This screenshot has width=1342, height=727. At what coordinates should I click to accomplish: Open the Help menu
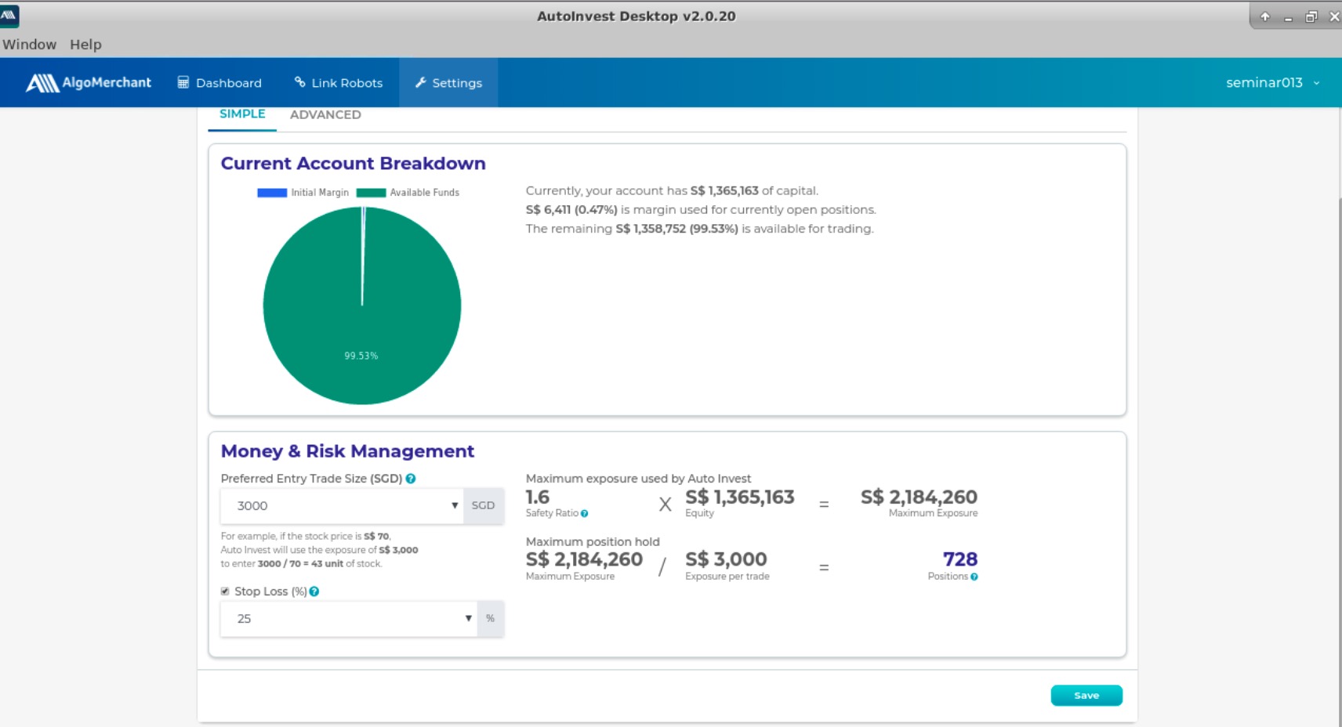(85, 45)
